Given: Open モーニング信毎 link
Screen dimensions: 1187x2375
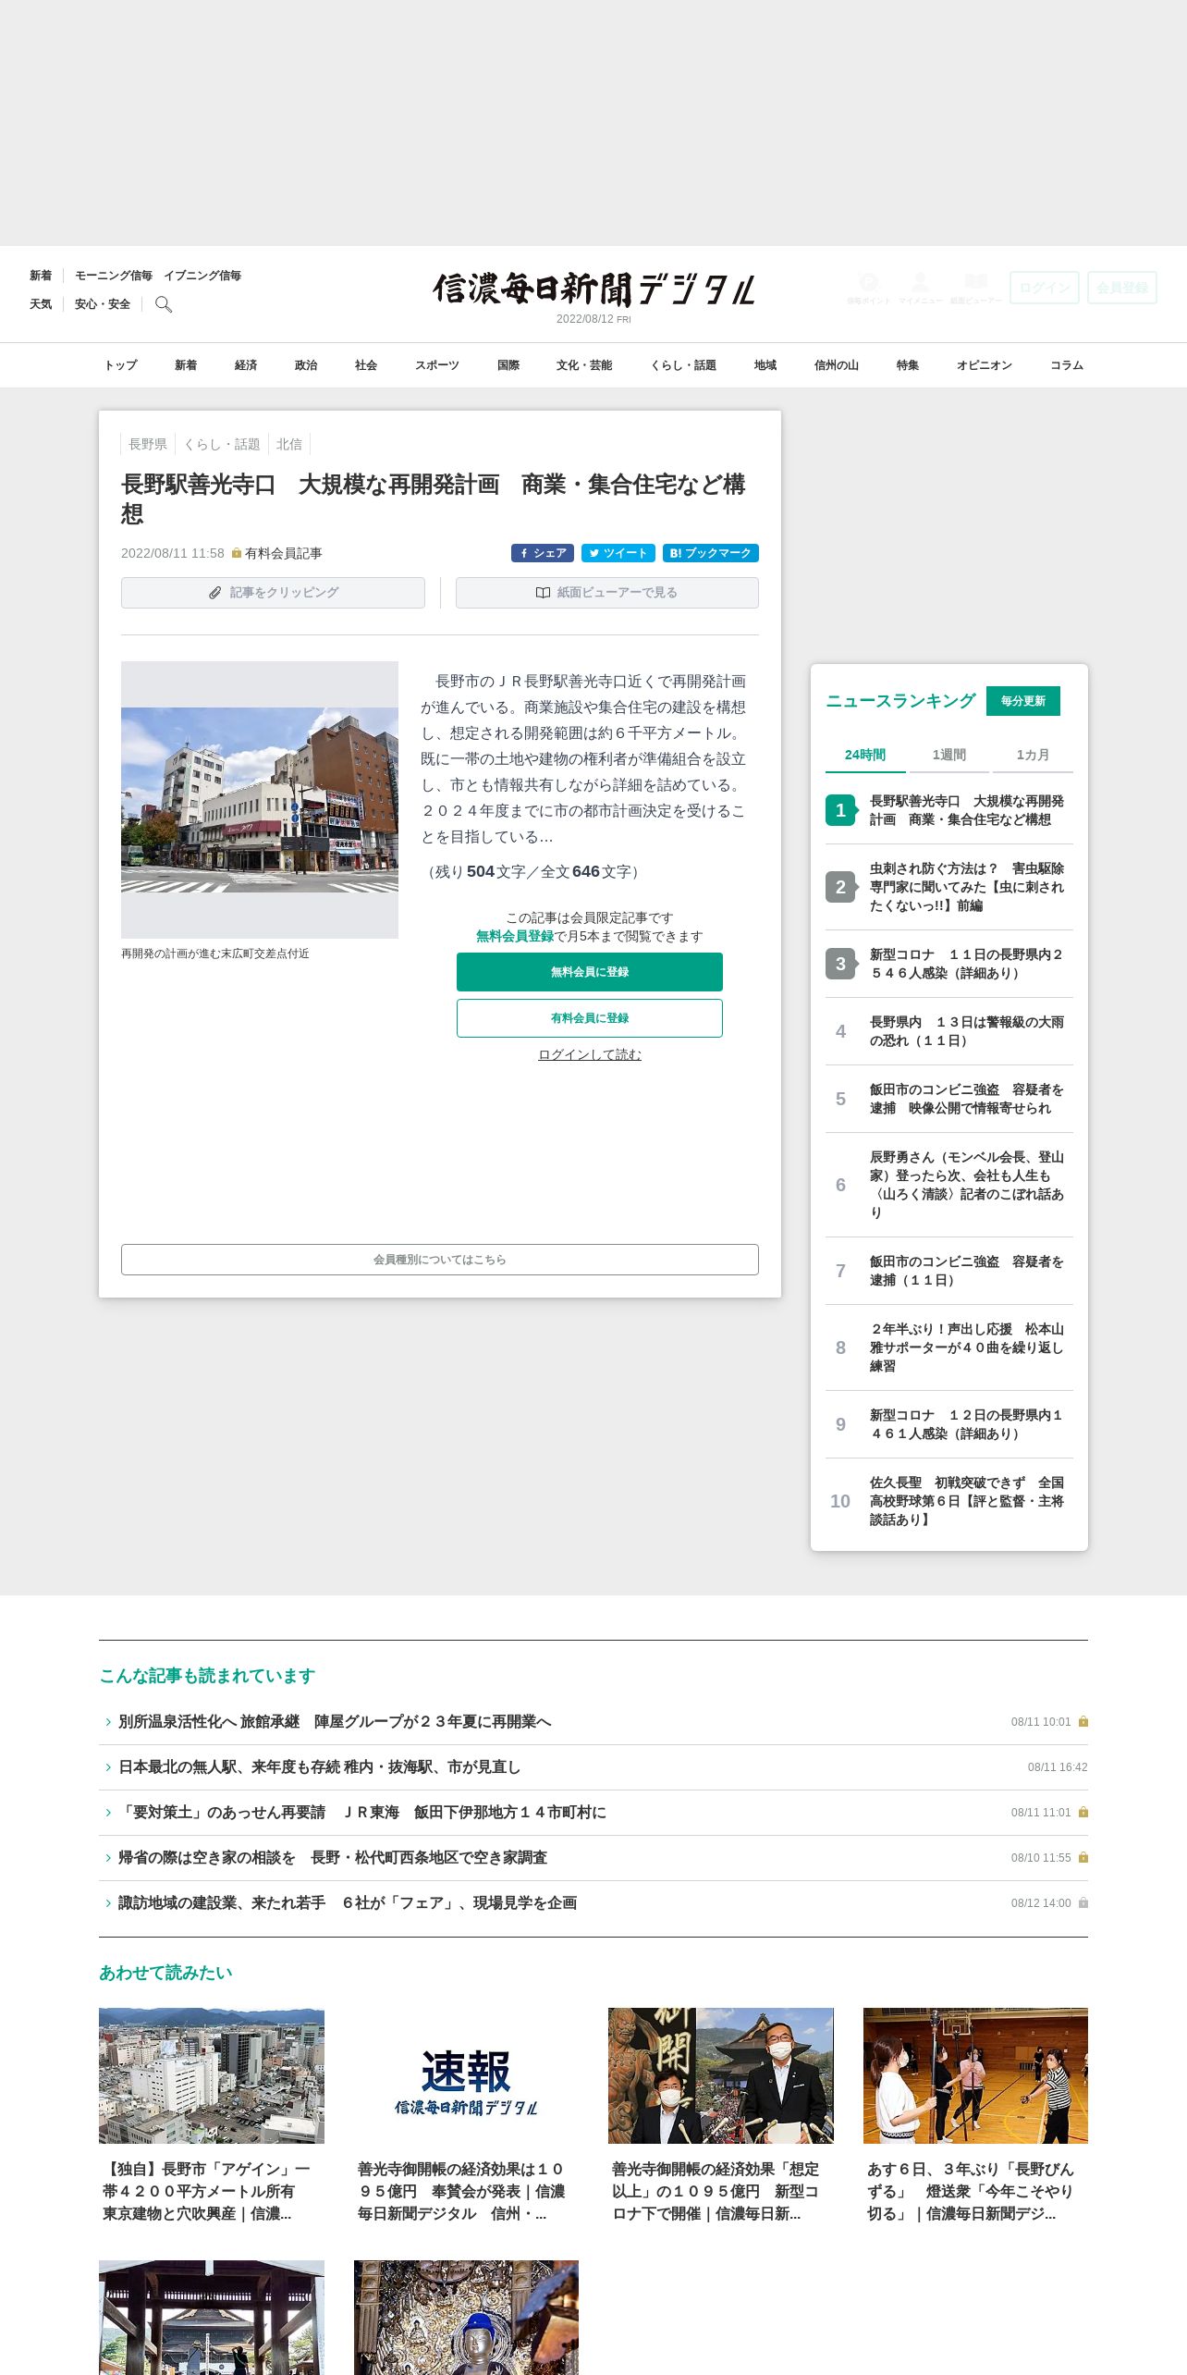Looking at the screenshot, I should 114,276.
